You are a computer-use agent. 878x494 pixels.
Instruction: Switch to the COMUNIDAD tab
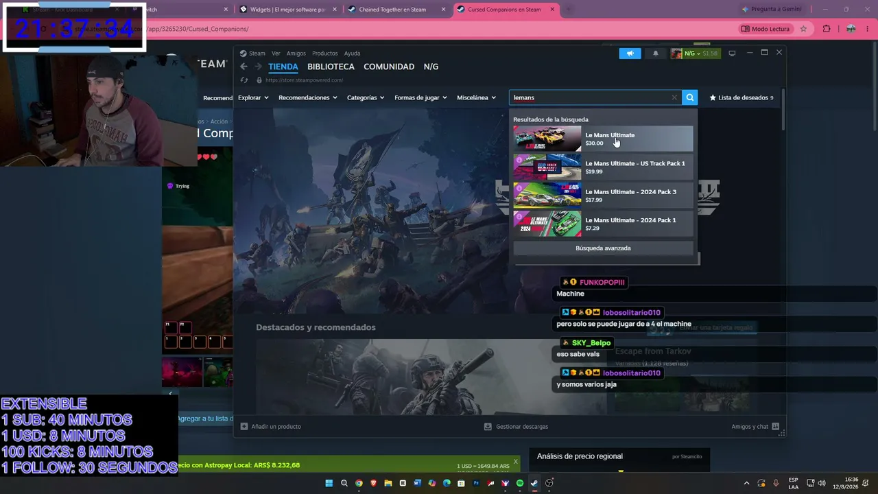click(389, 67)
